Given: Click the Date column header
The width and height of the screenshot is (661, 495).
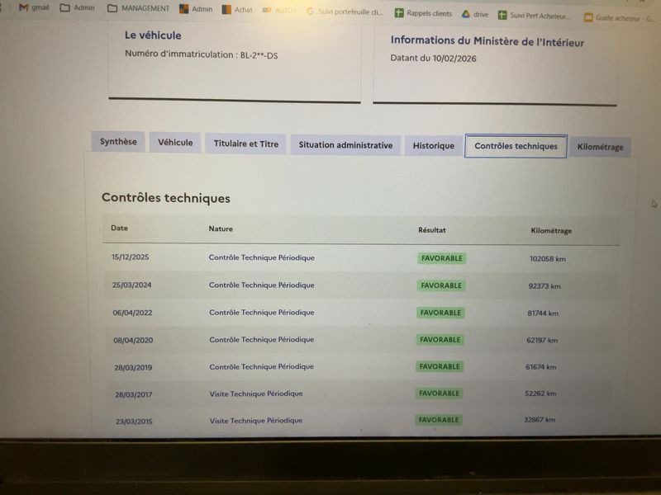Looking at the screenshot, I should click(119, 228).
